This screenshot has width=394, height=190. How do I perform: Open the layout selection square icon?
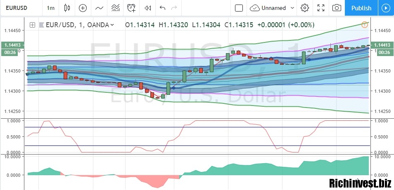239,8
